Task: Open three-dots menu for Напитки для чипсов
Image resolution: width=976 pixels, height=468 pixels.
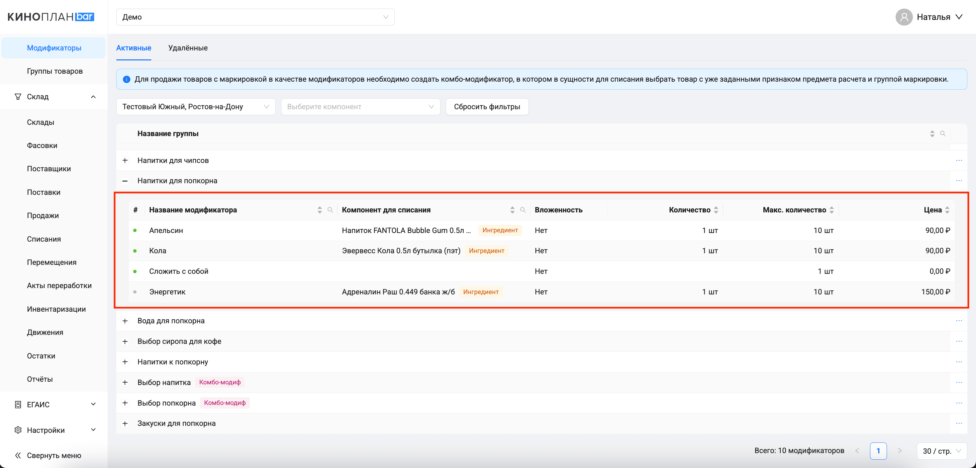Action: pyautogui.click(x=959, y=161)
